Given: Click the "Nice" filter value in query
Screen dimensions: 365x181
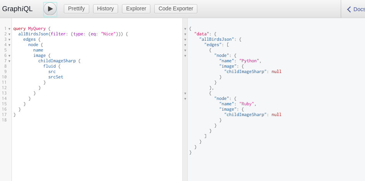Looking at the screenshot, I should 108,34.
